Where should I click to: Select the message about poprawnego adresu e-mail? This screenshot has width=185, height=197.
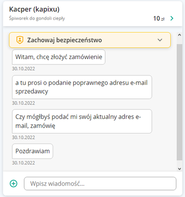82,87
